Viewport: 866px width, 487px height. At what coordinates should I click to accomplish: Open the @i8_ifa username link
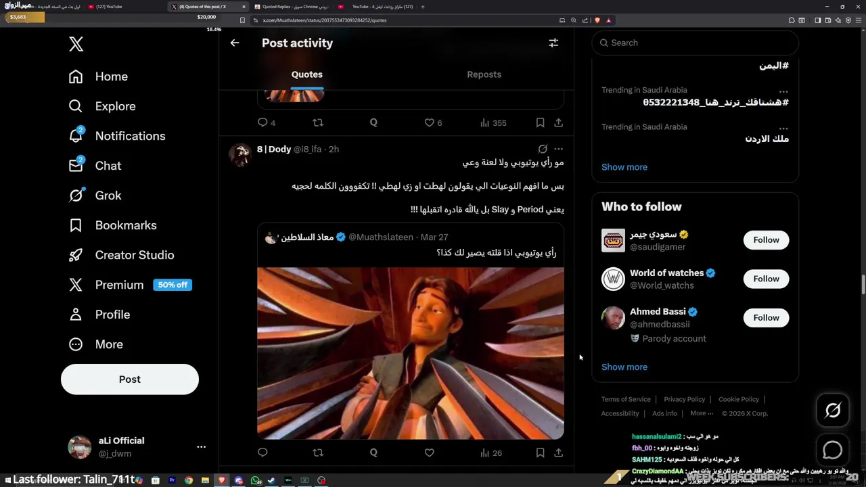click(307, 149)
